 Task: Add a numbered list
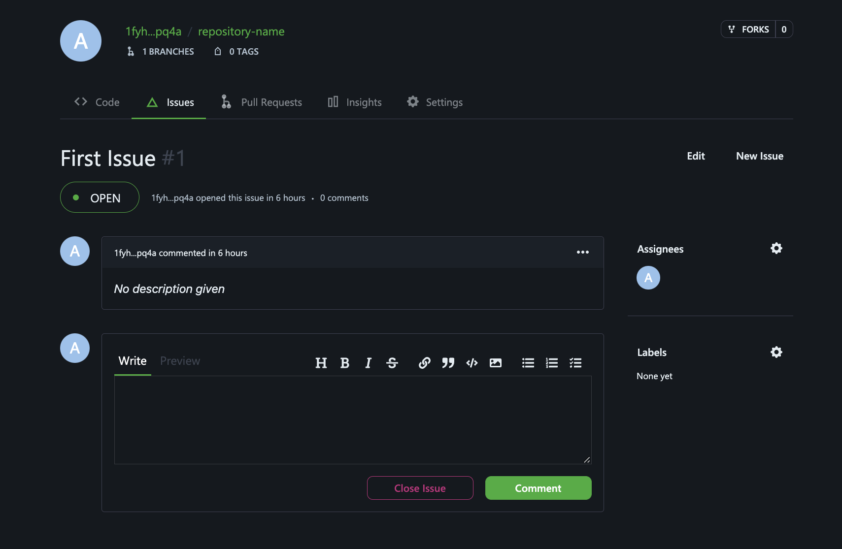(551, 363)
